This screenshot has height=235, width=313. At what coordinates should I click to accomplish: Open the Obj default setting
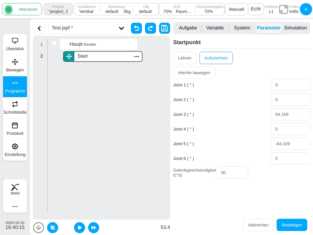pos(146,9)
